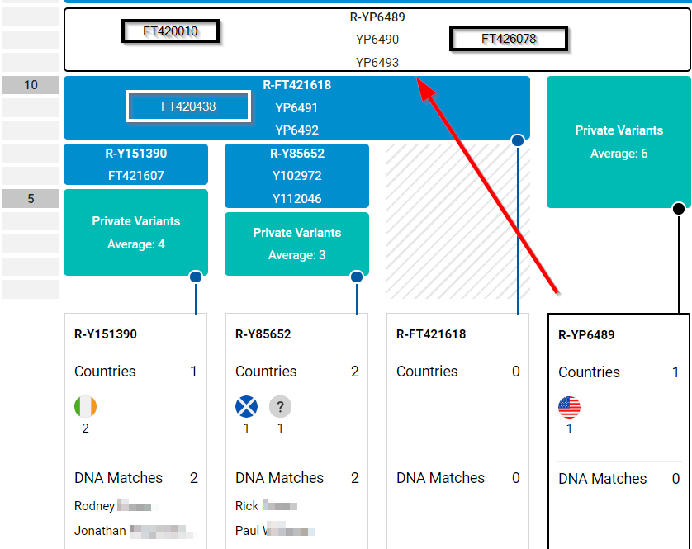The height and width of the screenshot is (549, 692).
Task: Click the node dot below R-Y85652 private variants
Action: 357,277
